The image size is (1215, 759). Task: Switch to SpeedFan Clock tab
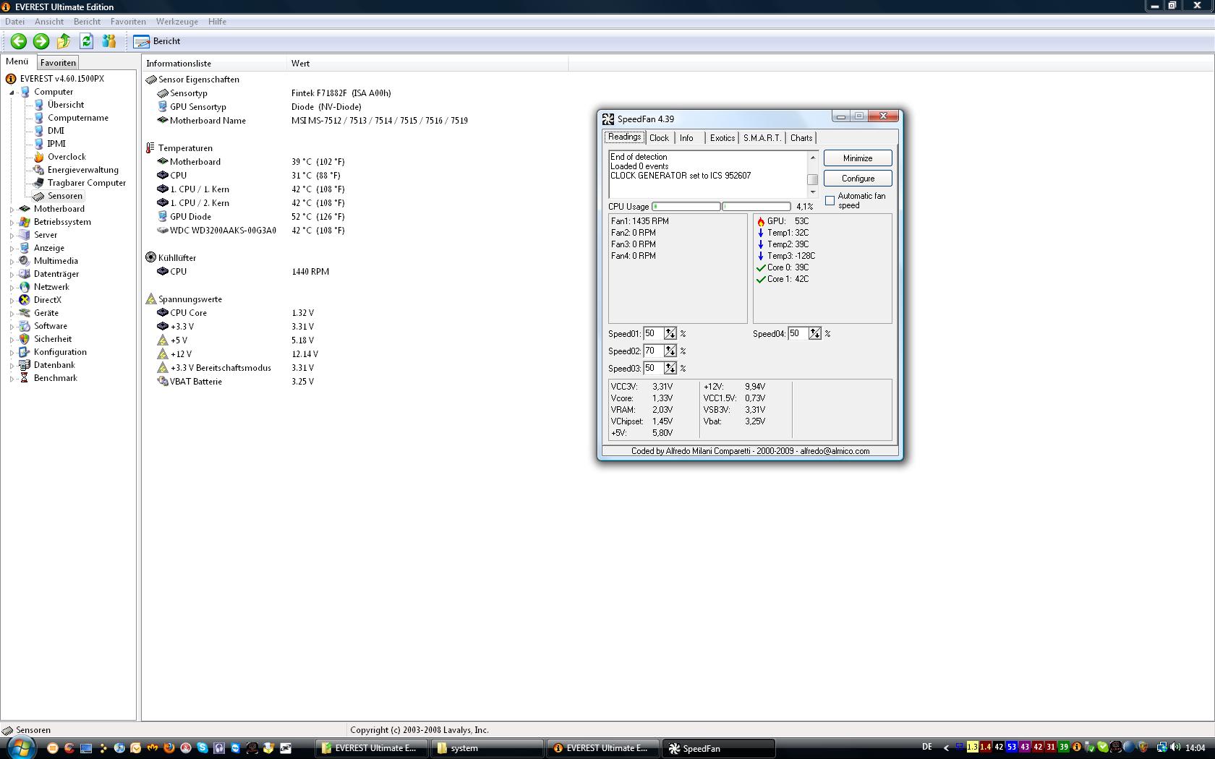[659, 138]
